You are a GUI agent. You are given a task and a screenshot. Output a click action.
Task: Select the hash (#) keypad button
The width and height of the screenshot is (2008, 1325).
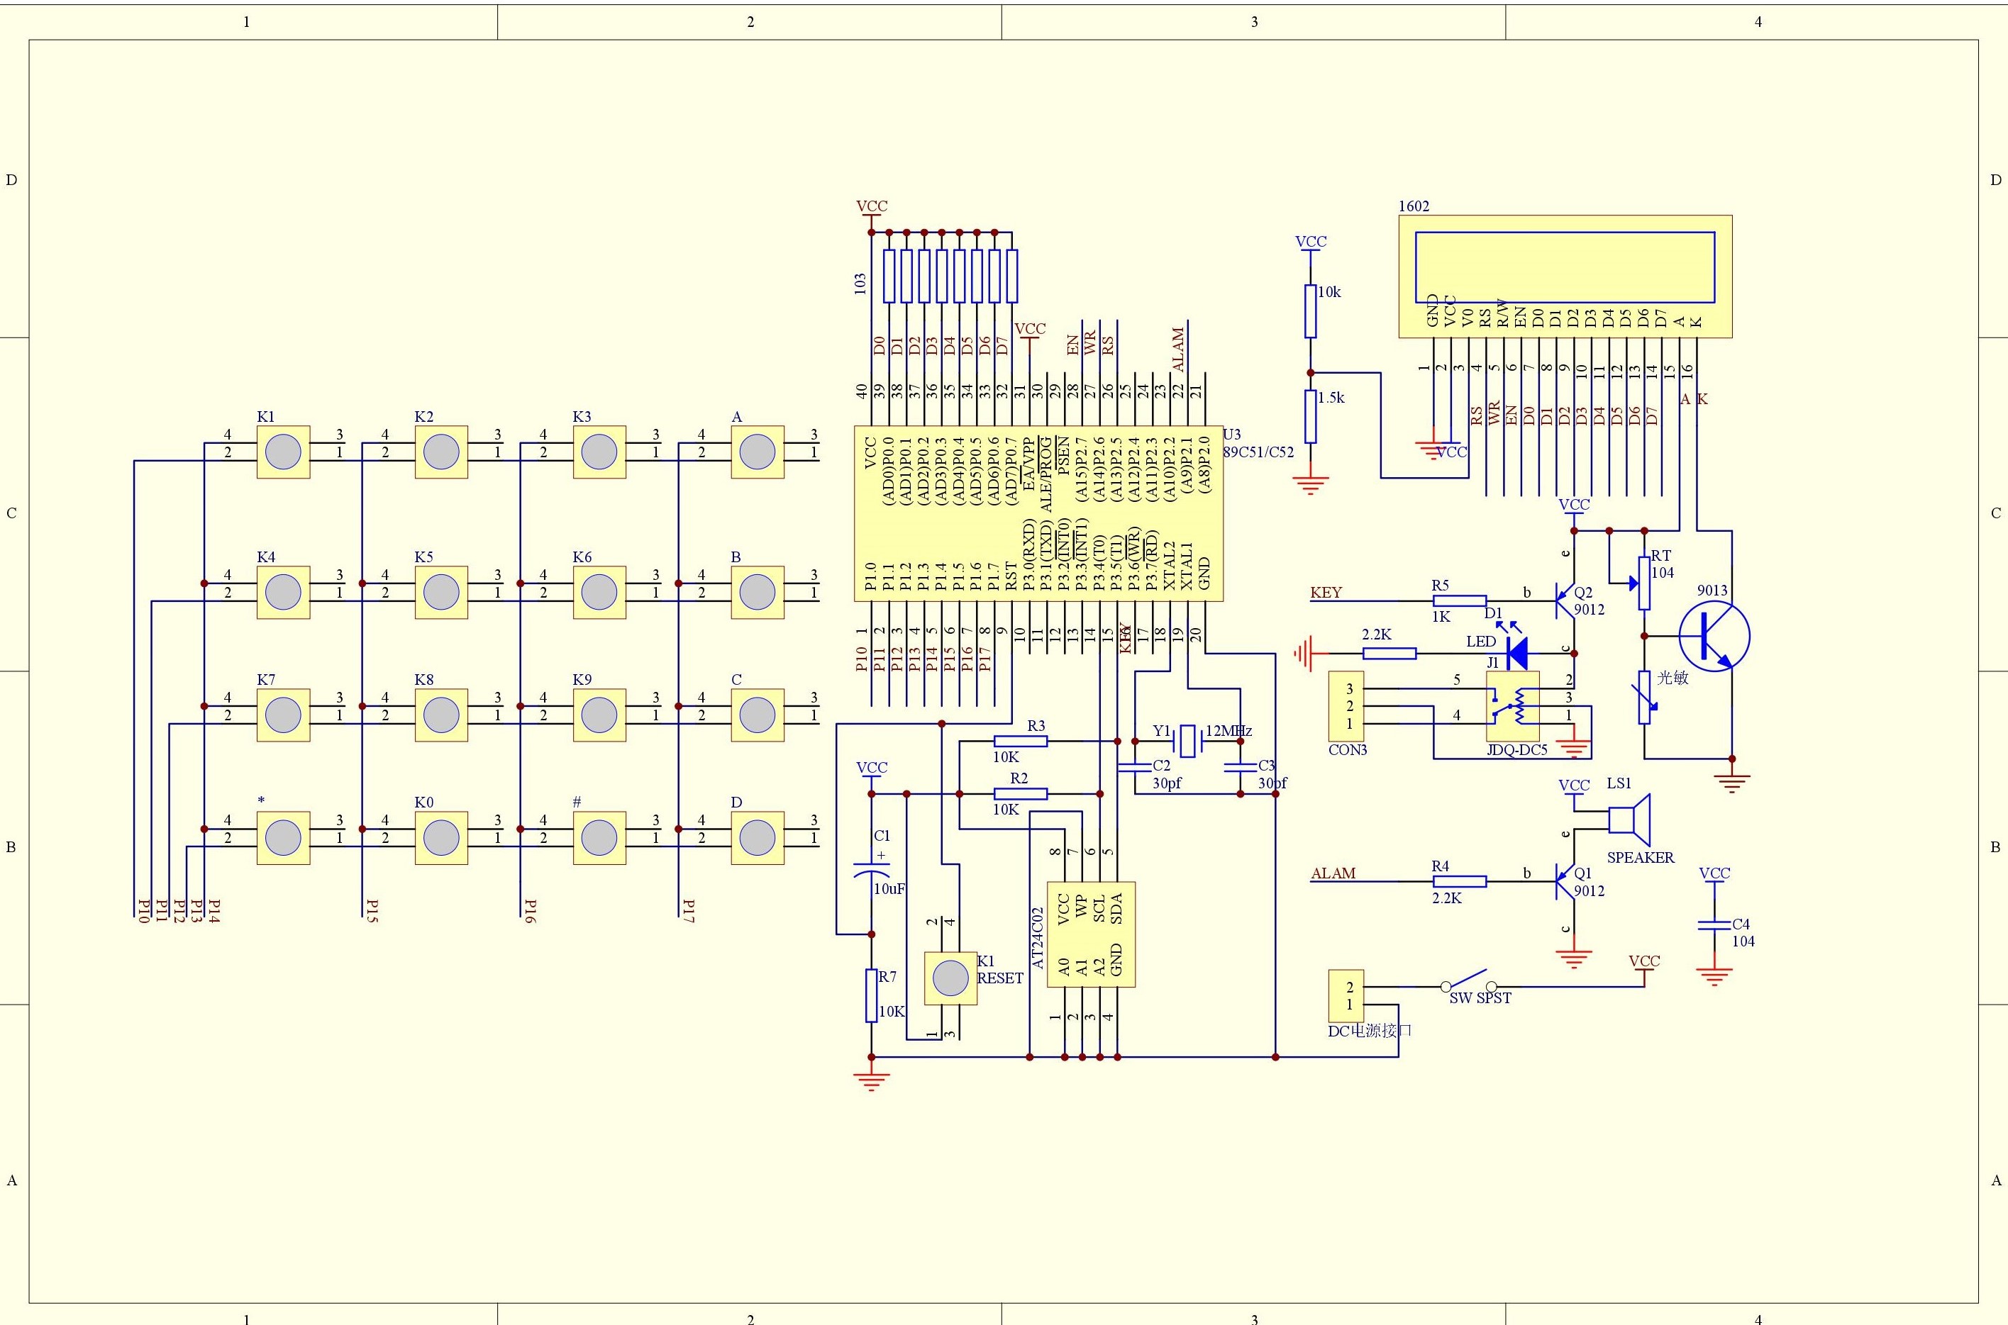coord(599,837)
